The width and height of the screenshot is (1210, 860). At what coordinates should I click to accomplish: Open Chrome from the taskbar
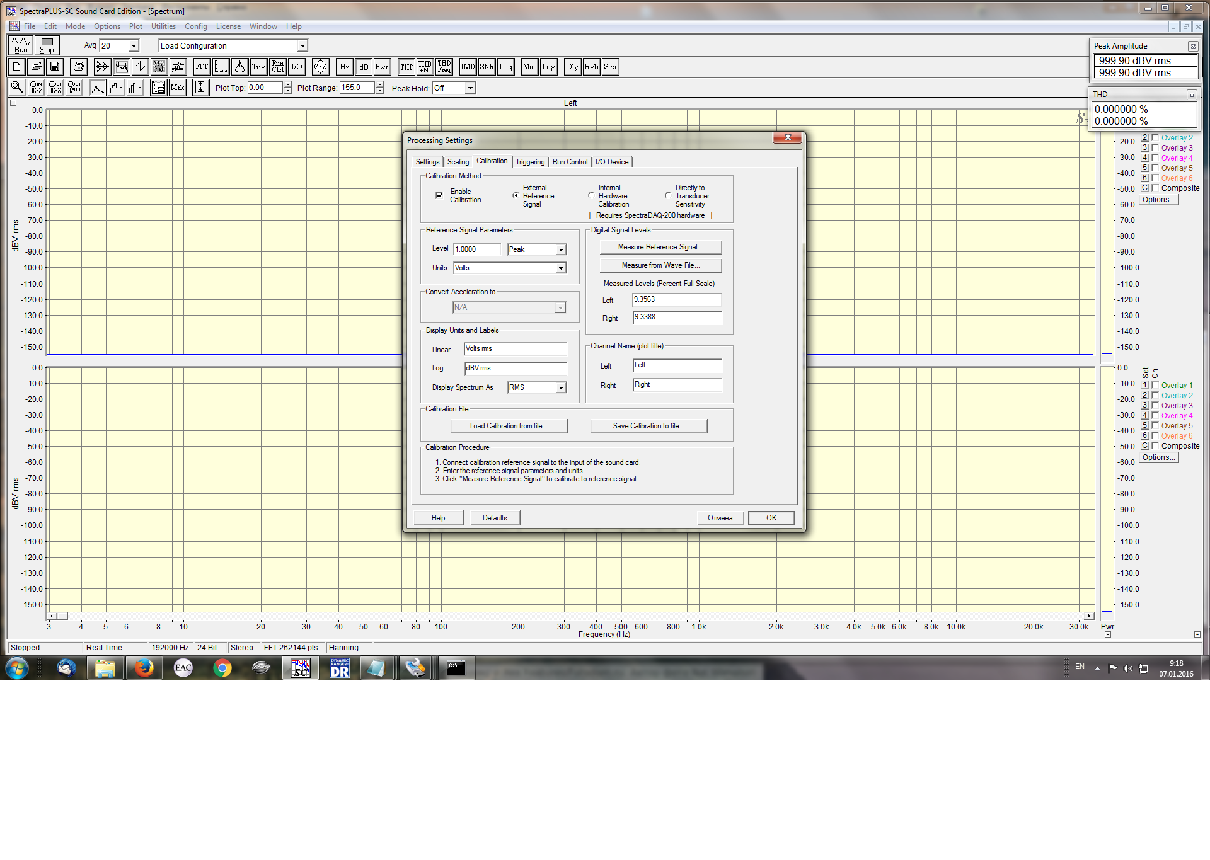click(222, 668)
